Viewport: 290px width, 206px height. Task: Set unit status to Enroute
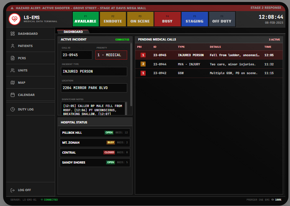tap(113, 19)
